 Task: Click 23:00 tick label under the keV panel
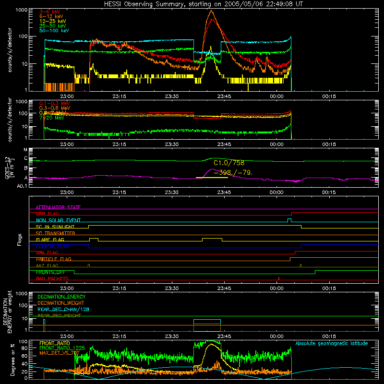click(67, 96)
